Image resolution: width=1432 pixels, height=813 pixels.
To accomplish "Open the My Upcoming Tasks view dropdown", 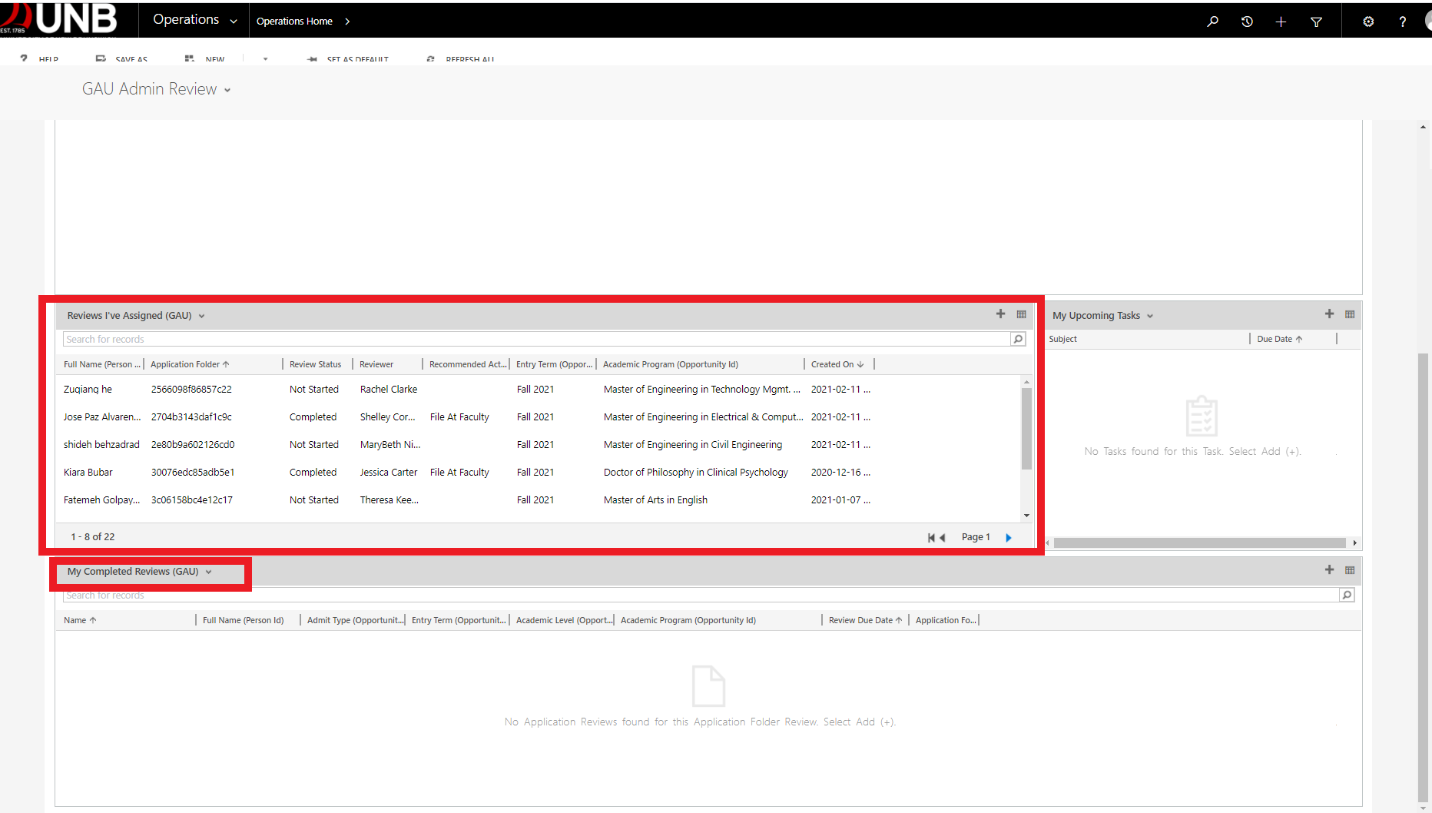I will [x=1150, y=316].
